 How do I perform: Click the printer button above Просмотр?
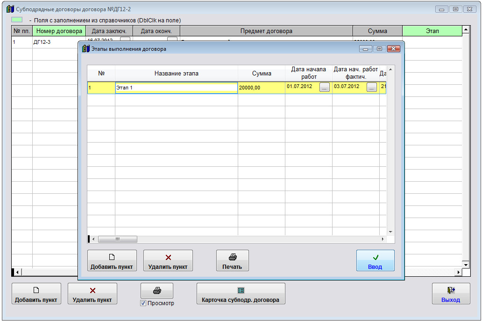click(x=157, y=290)
